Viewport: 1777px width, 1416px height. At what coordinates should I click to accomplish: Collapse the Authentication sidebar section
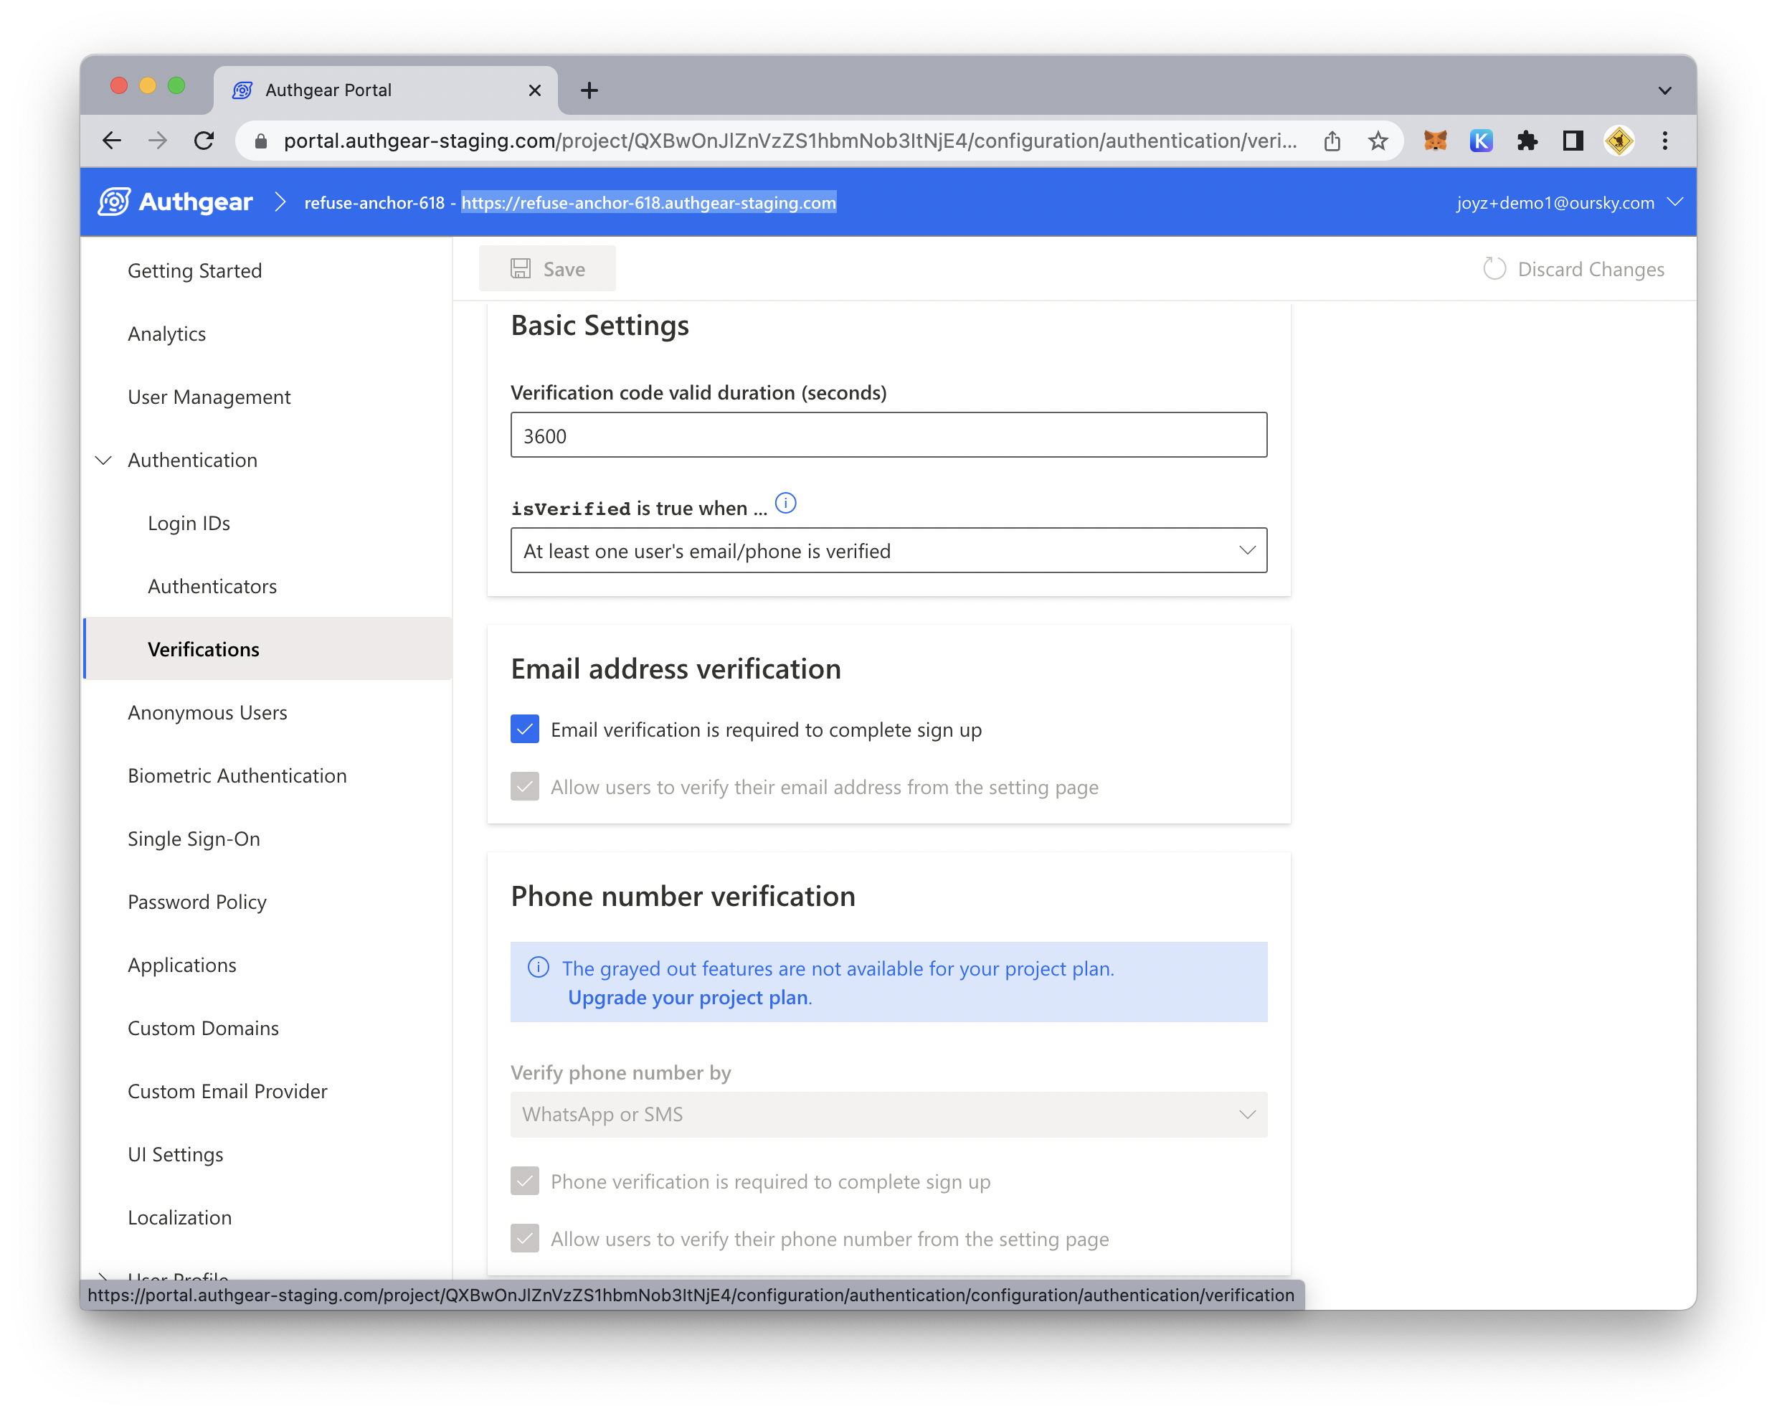point(104,461)
